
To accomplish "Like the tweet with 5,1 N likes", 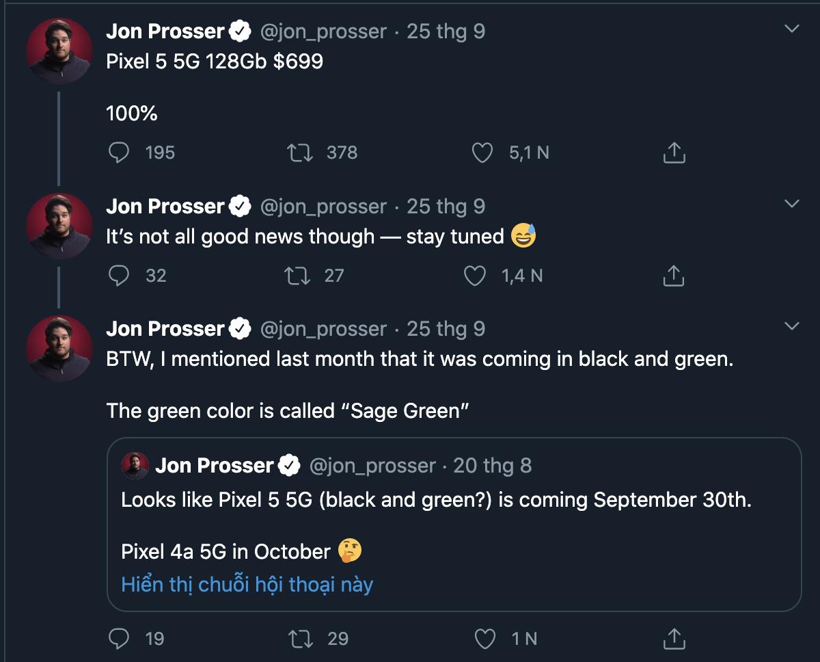I will tap(482, 153).
